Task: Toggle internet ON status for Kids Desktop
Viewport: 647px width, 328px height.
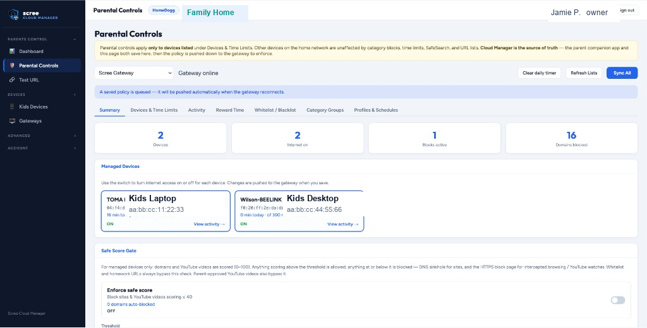Action: pos(244,224)
